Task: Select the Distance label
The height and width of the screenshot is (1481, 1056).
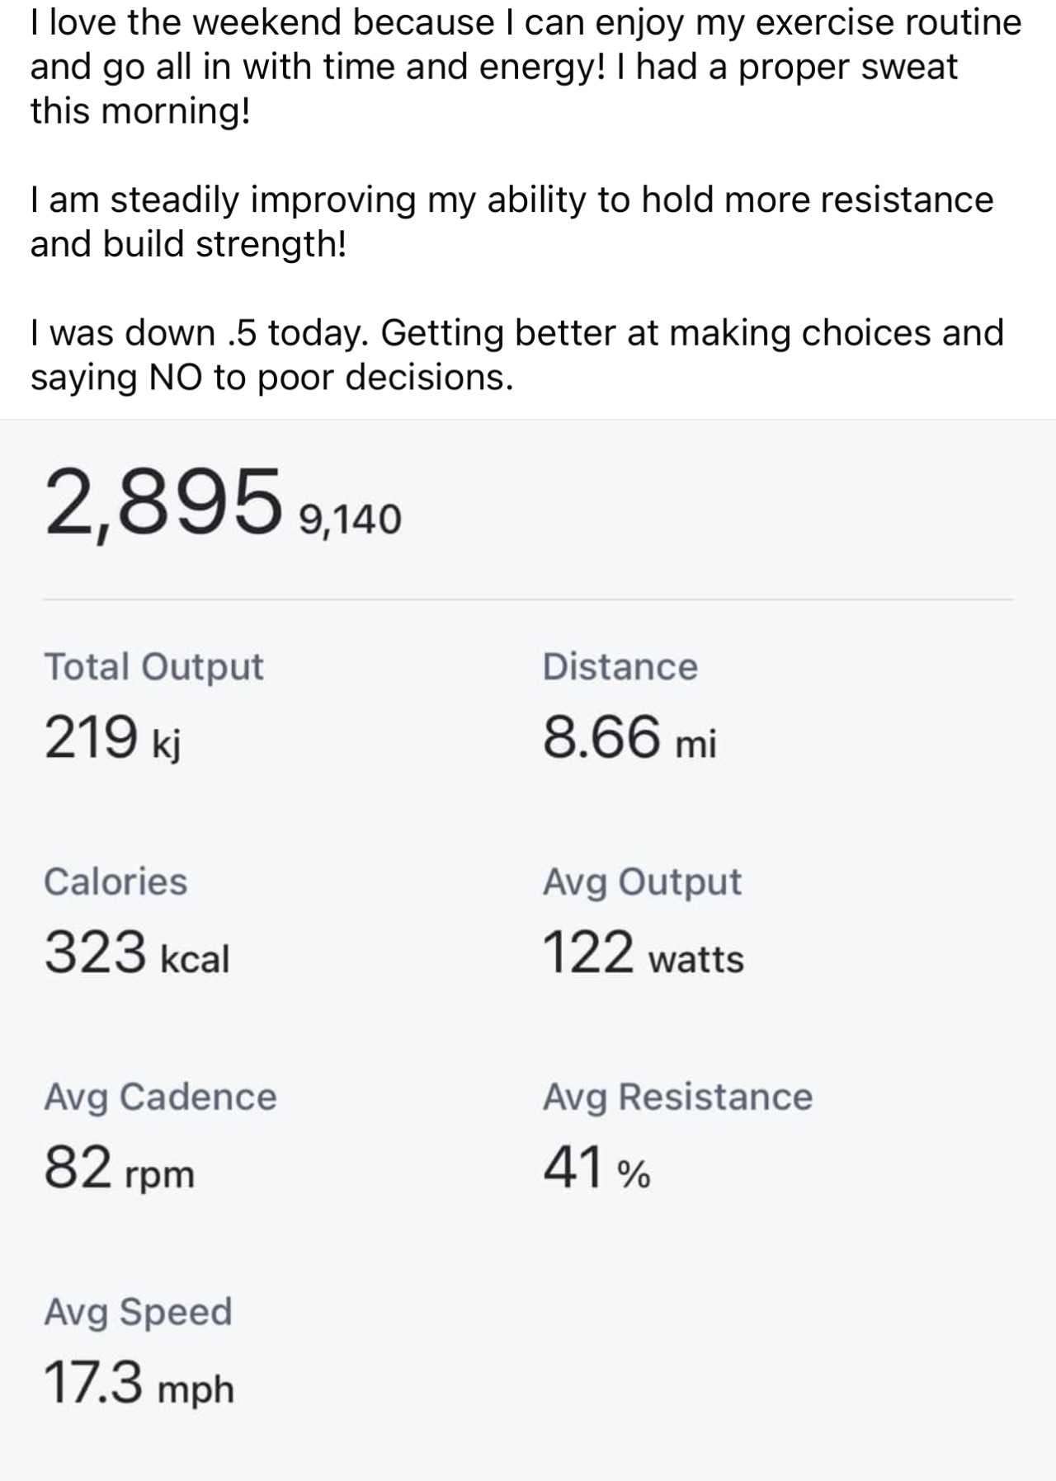Action: click(620, 666)
